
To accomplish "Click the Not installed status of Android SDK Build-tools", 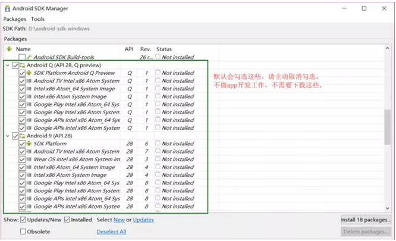I will (178, 57).
